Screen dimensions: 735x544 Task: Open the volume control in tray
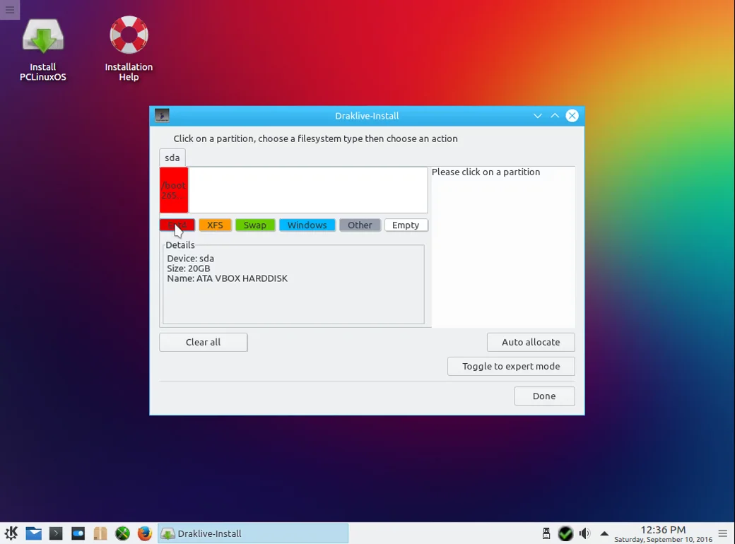(x=584, y=533)
